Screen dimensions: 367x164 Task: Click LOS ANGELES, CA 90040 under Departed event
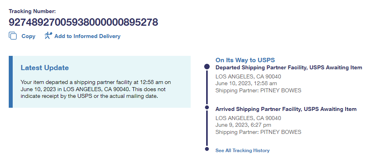248,76
